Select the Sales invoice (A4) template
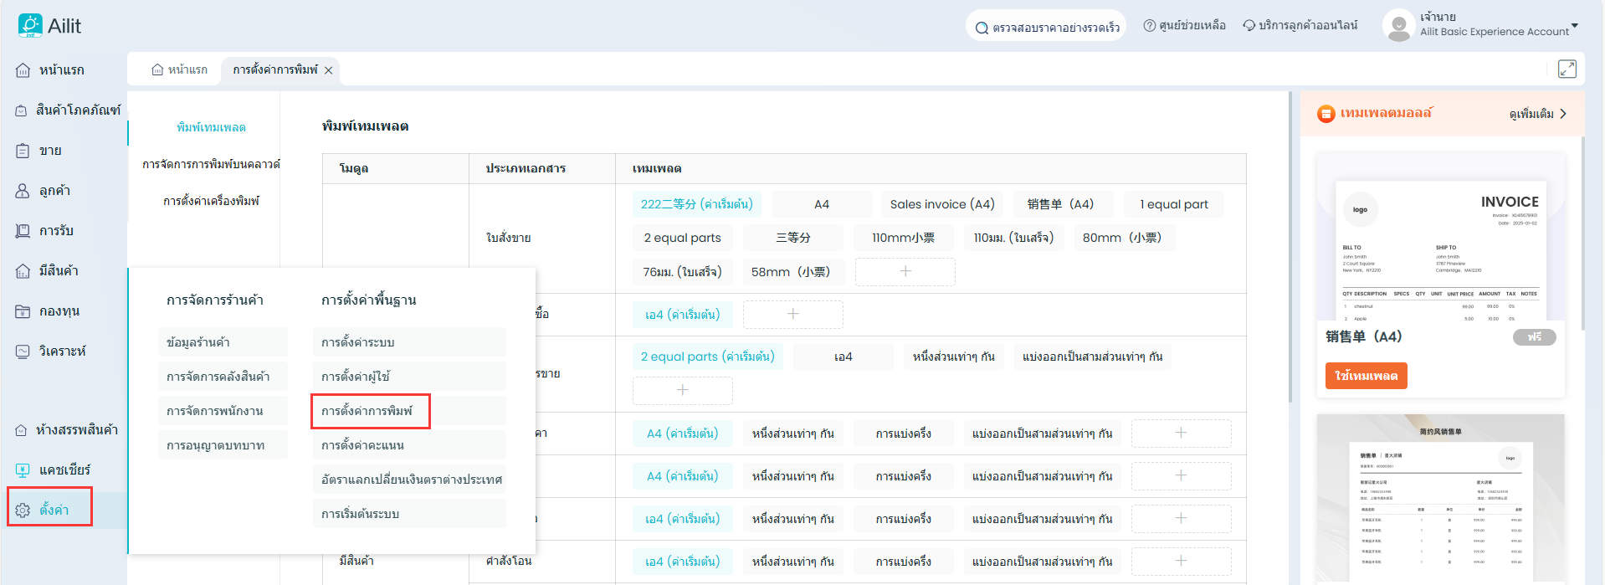 point(942,204)
